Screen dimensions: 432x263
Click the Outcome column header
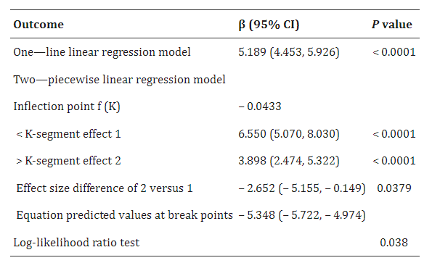[x=38, y=25]
